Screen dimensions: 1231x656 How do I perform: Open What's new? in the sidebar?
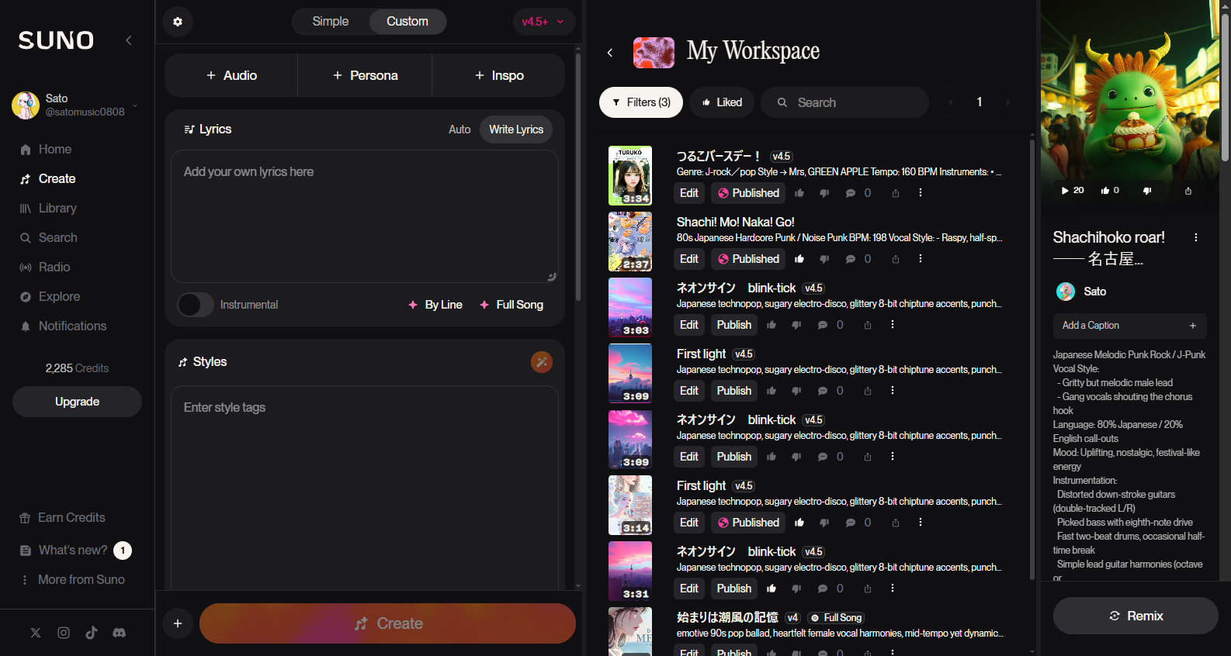tap(75, 551)
